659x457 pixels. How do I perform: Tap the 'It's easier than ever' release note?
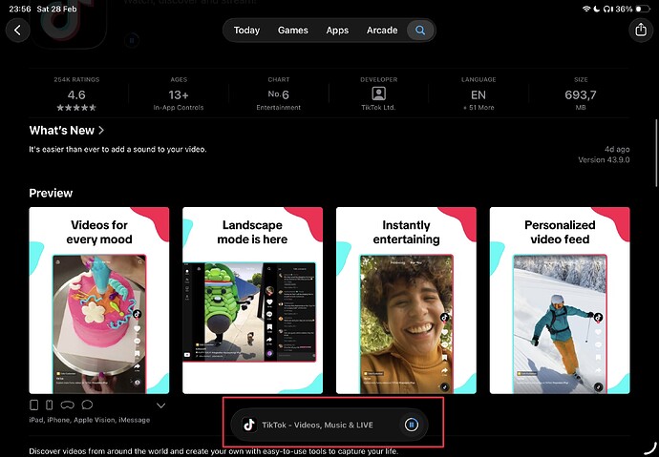[x=117, y=149]
